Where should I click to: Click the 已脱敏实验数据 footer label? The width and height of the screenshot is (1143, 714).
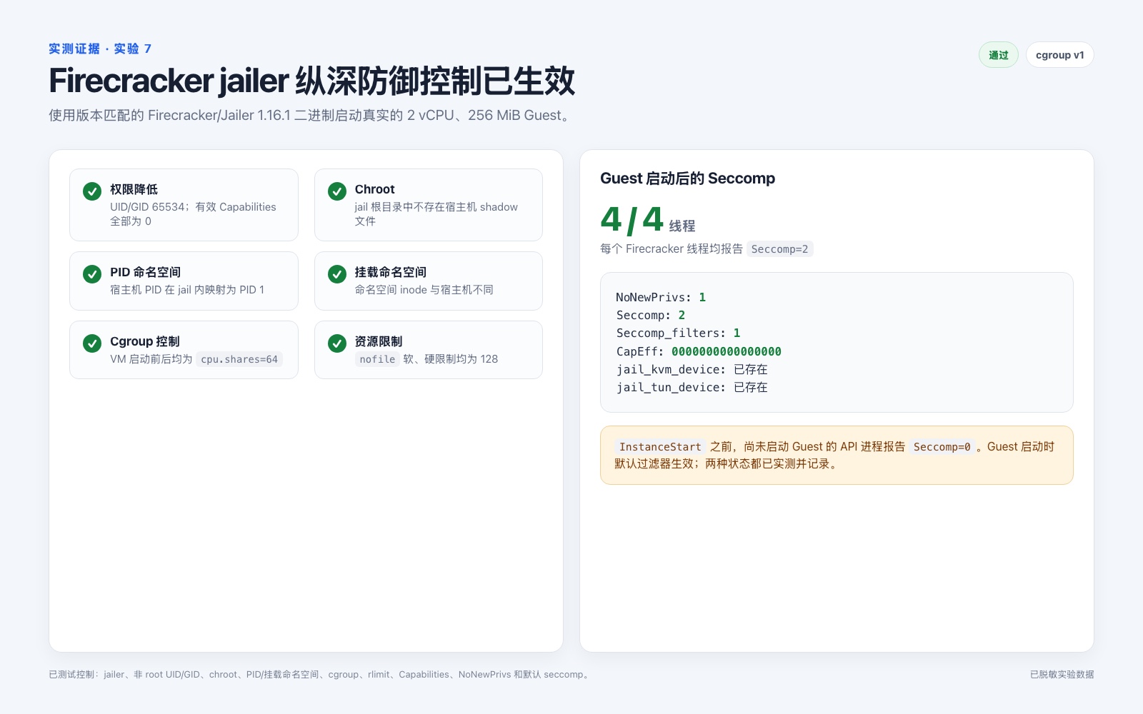pos(1062,674)
